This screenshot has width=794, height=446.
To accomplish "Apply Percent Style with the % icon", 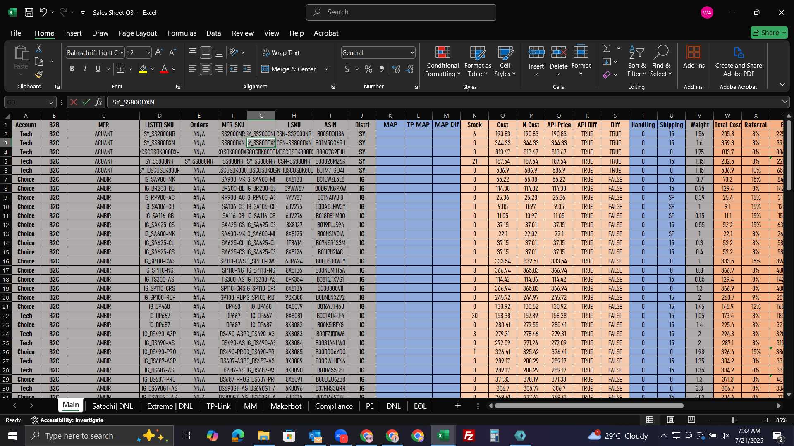I will tap(368, 69).
